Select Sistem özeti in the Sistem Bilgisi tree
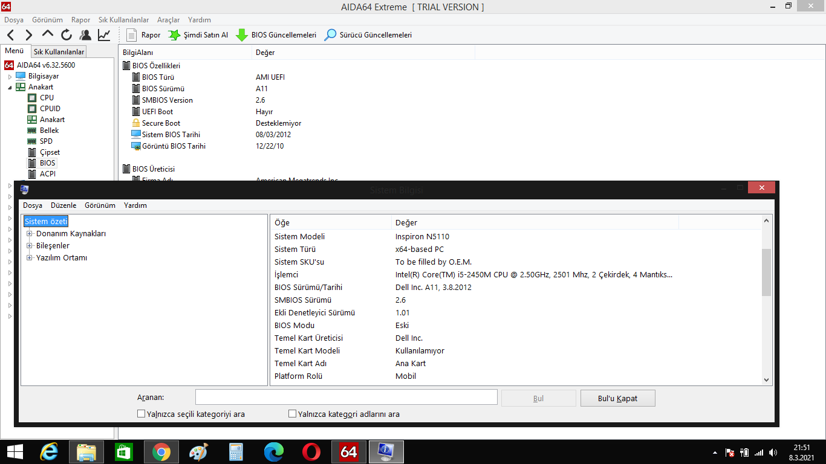The height and width of the screenshot is (464, 826). click(46, 221)
